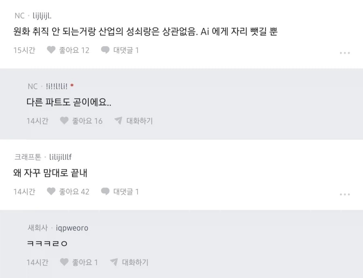363x278 pixels.
Task: Open three-dot menu on first NC comment
Action: (345, 53)
